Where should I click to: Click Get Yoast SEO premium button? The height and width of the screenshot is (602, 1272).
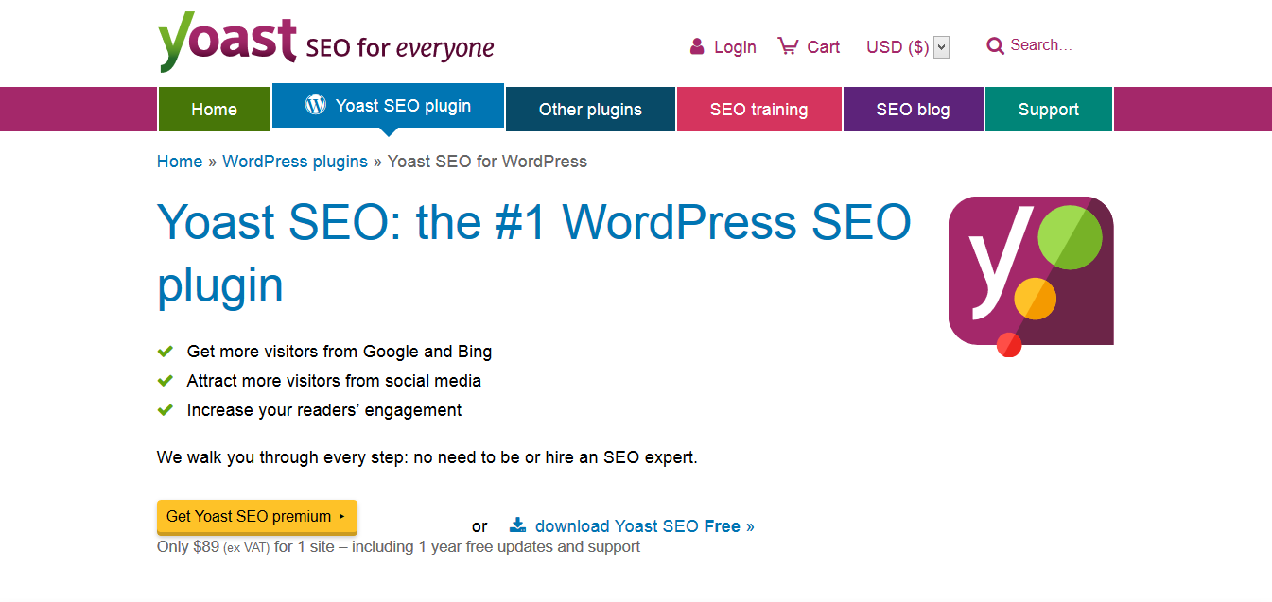257,517
